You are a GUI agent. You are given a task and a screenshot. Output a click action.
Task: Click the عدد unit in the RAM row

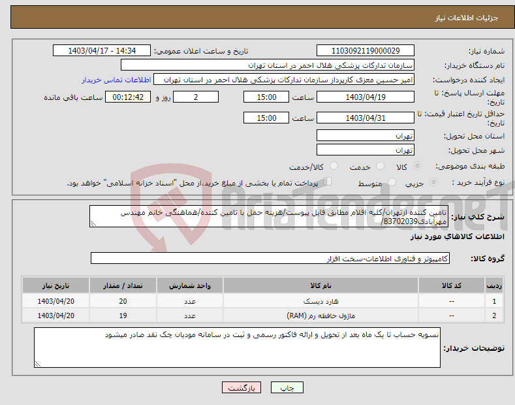190,316
